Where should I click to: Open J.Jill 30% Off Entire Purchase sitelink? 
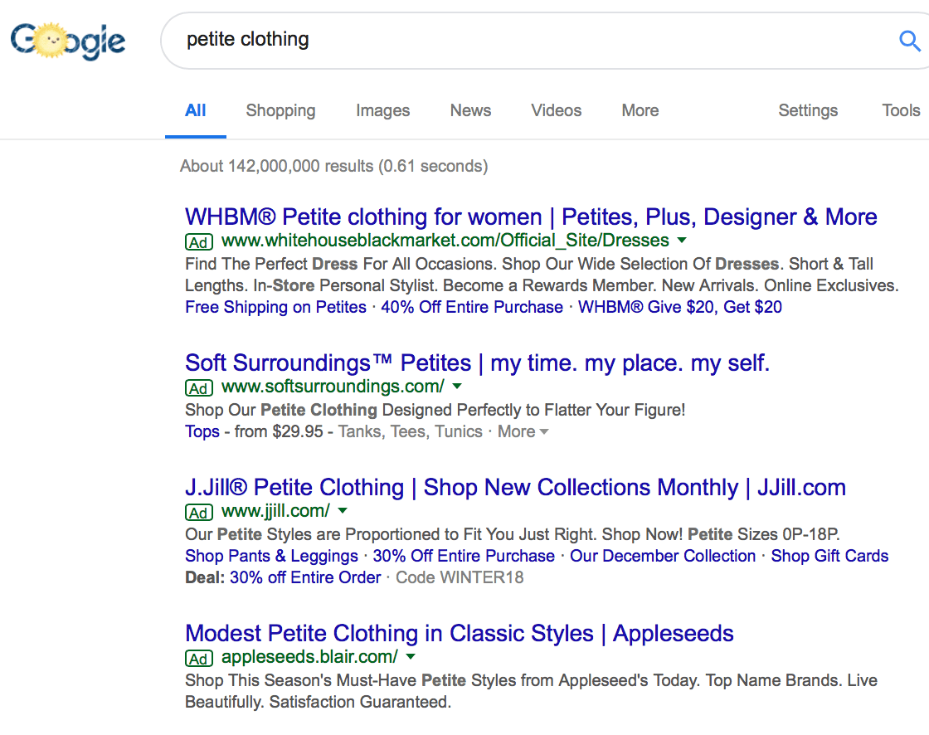click(464, 556)
